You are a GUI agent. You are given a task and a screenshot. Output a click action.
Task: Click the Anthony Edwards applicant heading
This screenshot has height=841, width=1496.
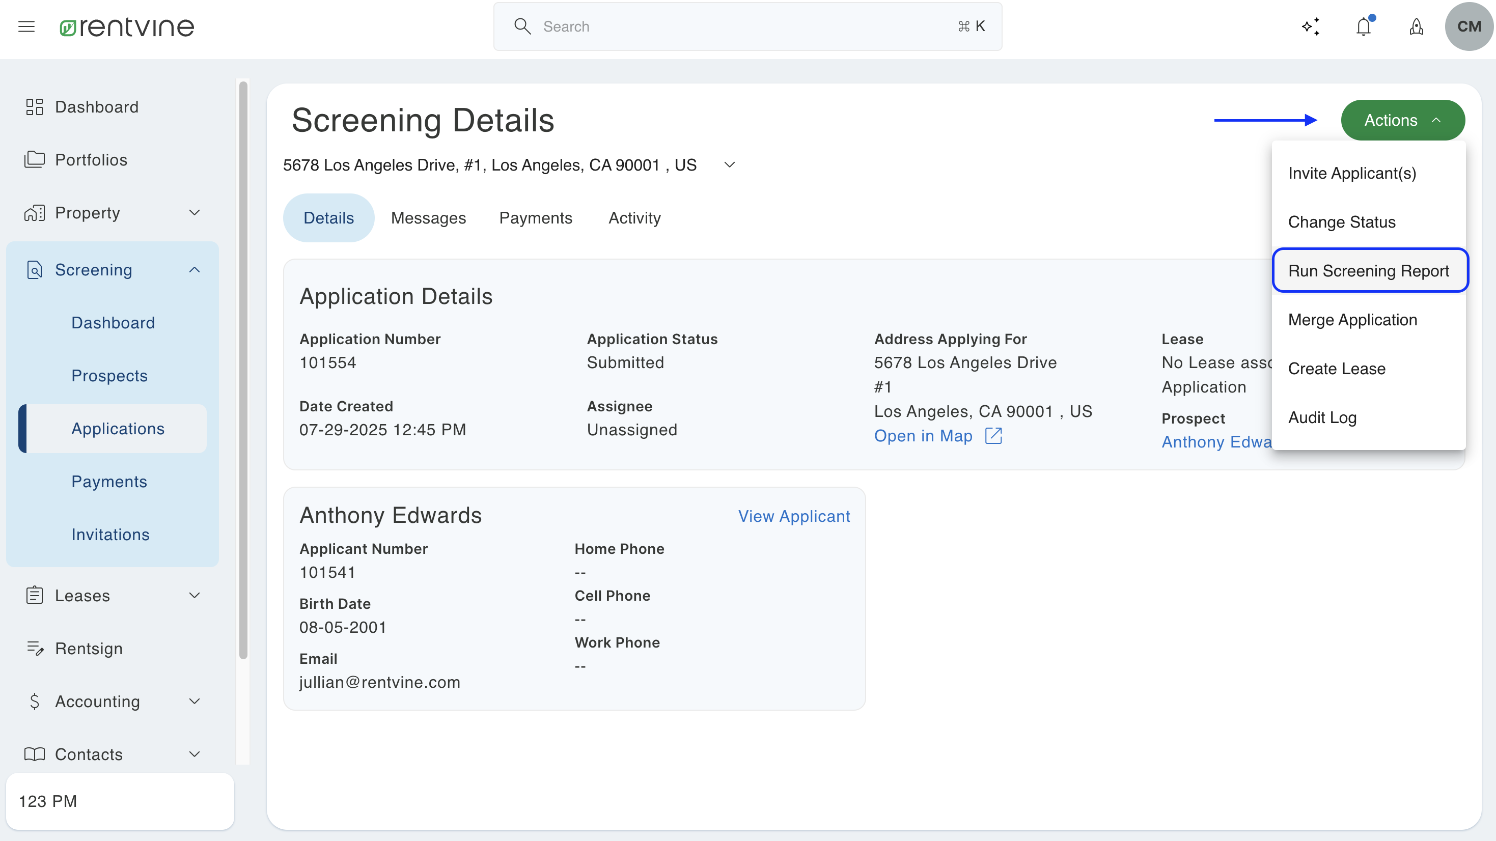(x=390, y=515)
